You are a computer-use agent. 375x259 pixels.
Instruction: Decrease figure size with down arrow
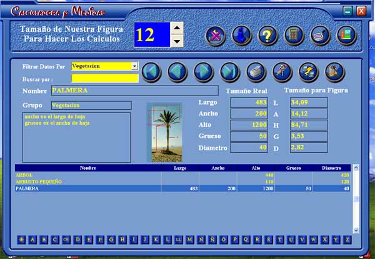click(x=177, y=41)
